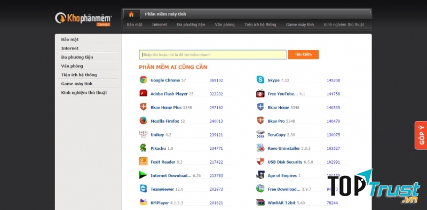This screenshot has height=210, width=427.
Task: Select the Phần mềm máy tính tab
Action: pos(165,14)
